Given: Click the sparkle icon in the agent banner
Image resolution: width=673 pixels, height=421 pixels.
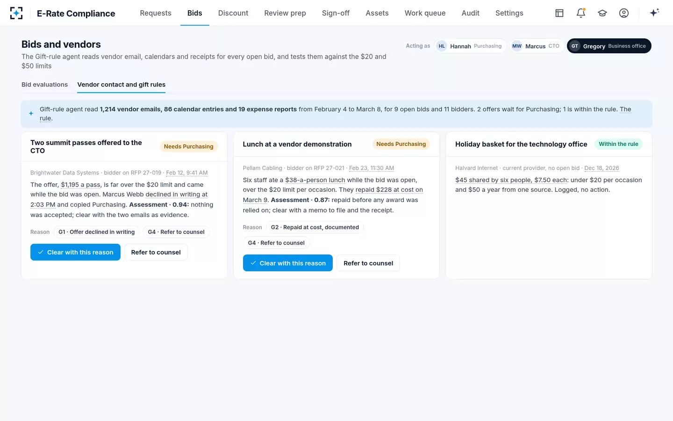Looking at the screenshot, I should [31, 114].
